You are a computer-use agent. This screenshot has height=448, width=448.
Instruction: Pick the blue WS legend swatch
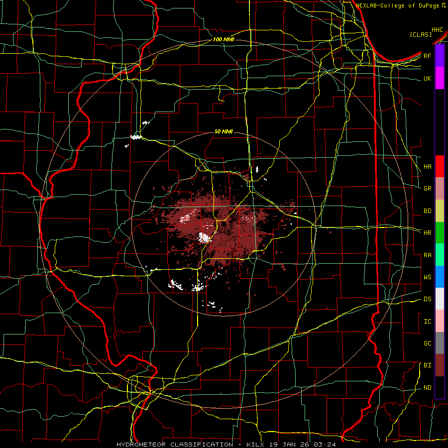pos(440,277)
